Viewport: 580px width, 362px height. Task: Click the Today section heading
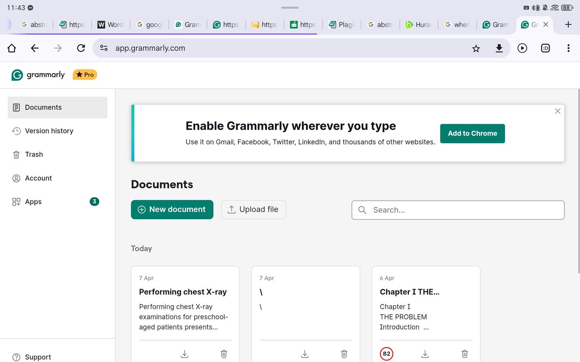coord(142,249)
